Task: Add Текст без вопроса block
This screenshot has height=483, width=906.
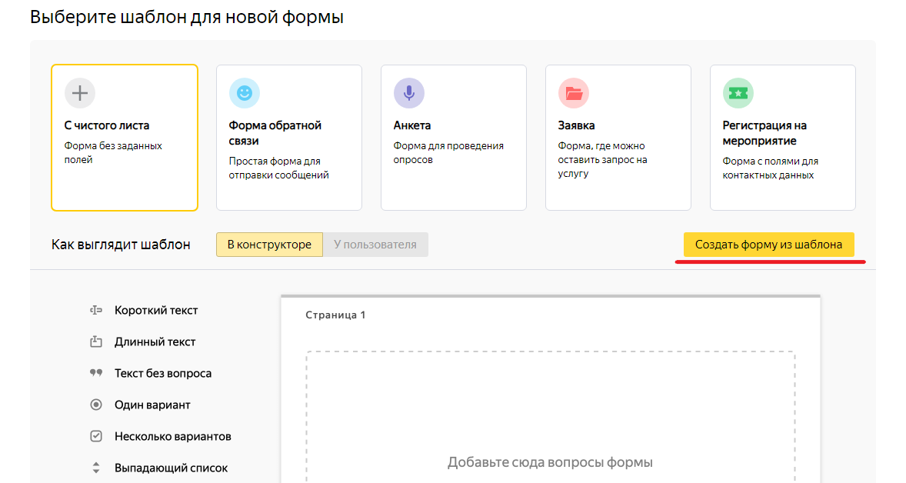Action: click(163, 373)
